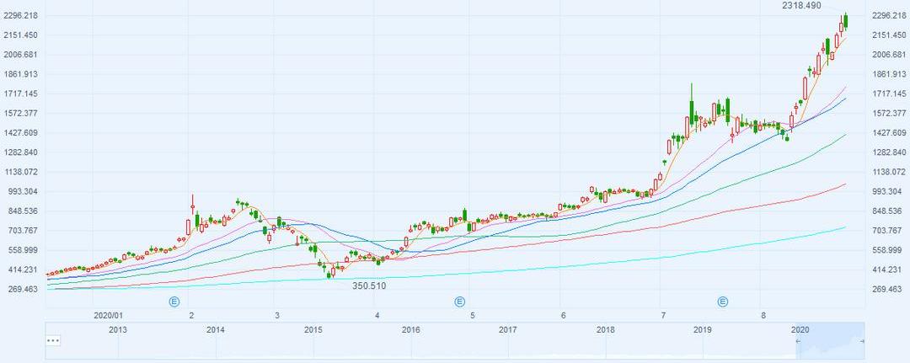Image resolution: width=910 pixels, height=363 pixels.
Task: Jump to 2015 in the timeline navigator
Action: tap(313, 329)
